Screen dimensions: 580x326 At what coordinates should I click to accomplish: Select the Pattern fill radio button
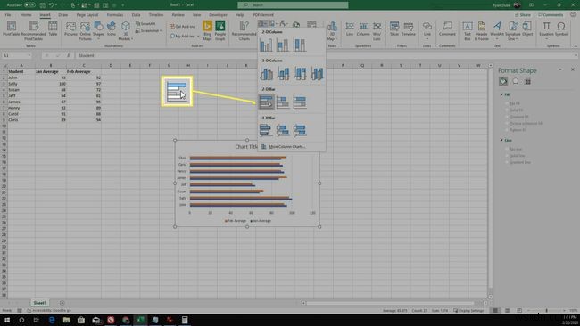tap(507, 130)
